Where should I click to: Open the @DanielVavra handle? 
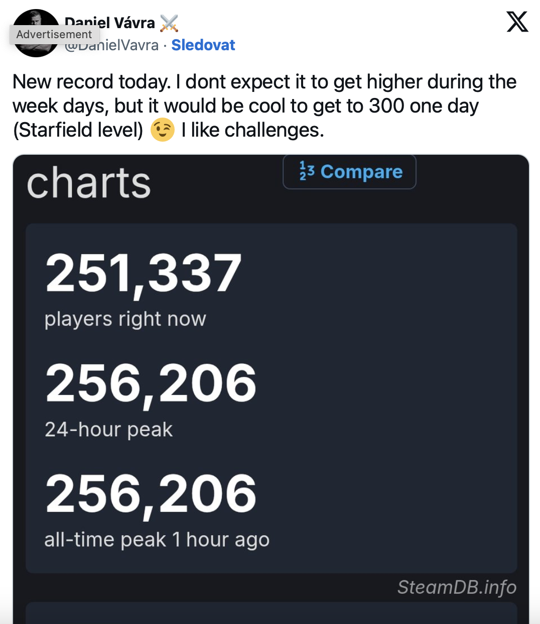coord(118,46)
